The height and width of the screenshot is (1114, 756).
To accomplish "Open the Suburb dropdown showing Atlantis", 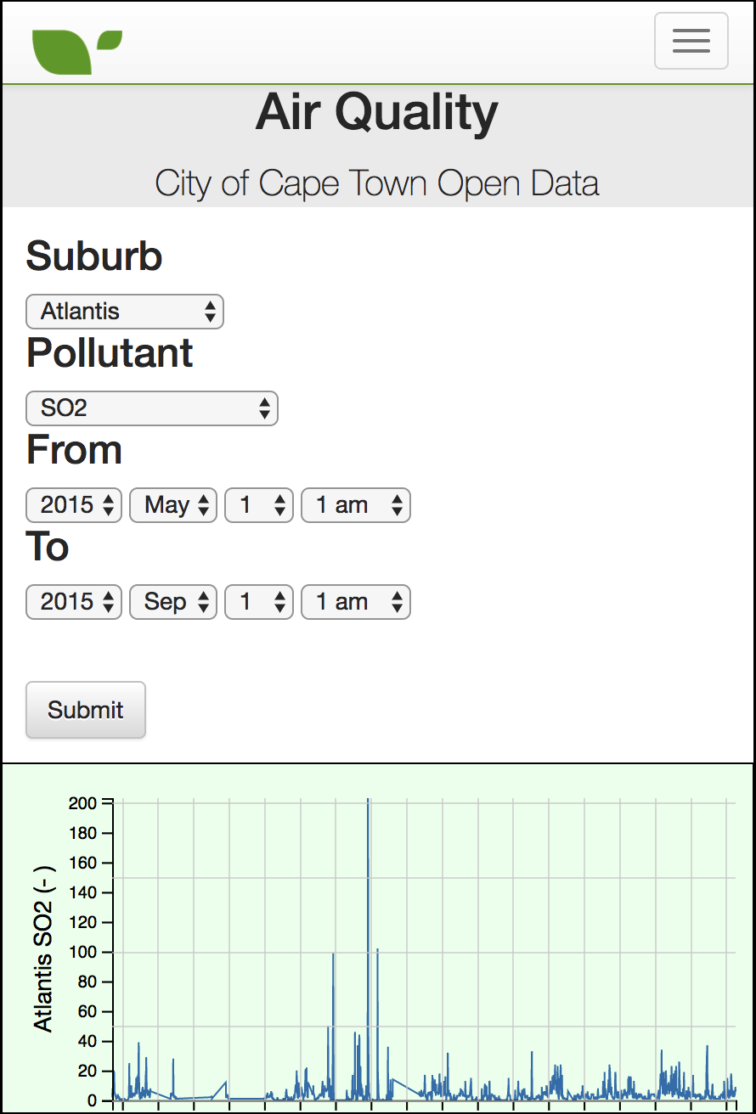I will [x=125, y=312].
